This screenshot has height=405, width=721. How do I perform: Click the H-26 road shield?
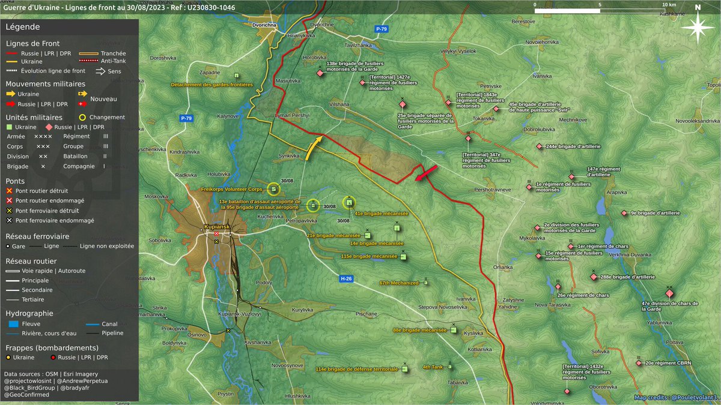click(345, 278)
